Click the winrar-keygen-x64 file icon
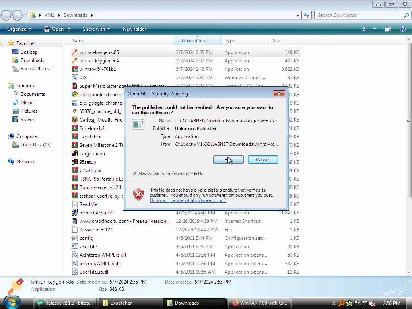Viewport: 412px width, 309px height. click(75, 60)
